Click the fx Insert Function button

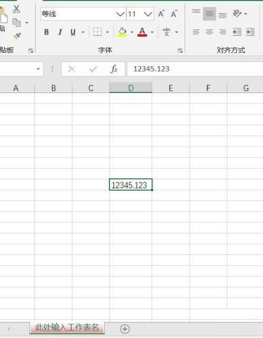pyautogui.click(x=114, y=69)
